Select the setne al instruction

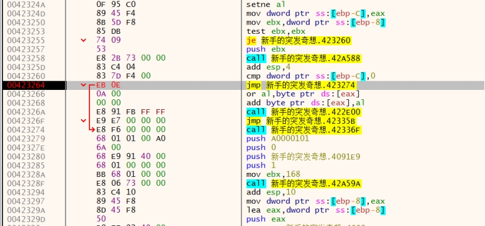click(x=266, y=5)
